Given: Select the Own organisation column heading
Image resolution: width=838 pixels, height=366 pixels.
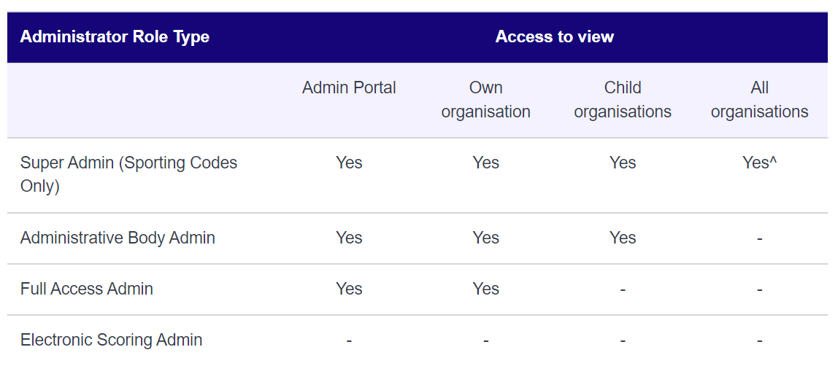Looking at the screenshot, I should pos(486,100).
